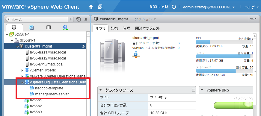Viewport: 261px width, 116px height.
Task: Refresh the vSphere Web Client view
Action: click(174, 7)
